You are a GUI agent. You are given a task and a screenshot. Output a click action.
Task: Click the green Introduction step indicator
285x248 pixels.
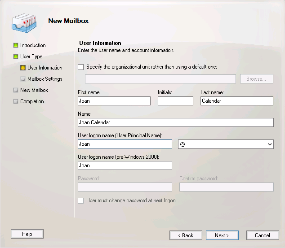[x=16, y=45]
